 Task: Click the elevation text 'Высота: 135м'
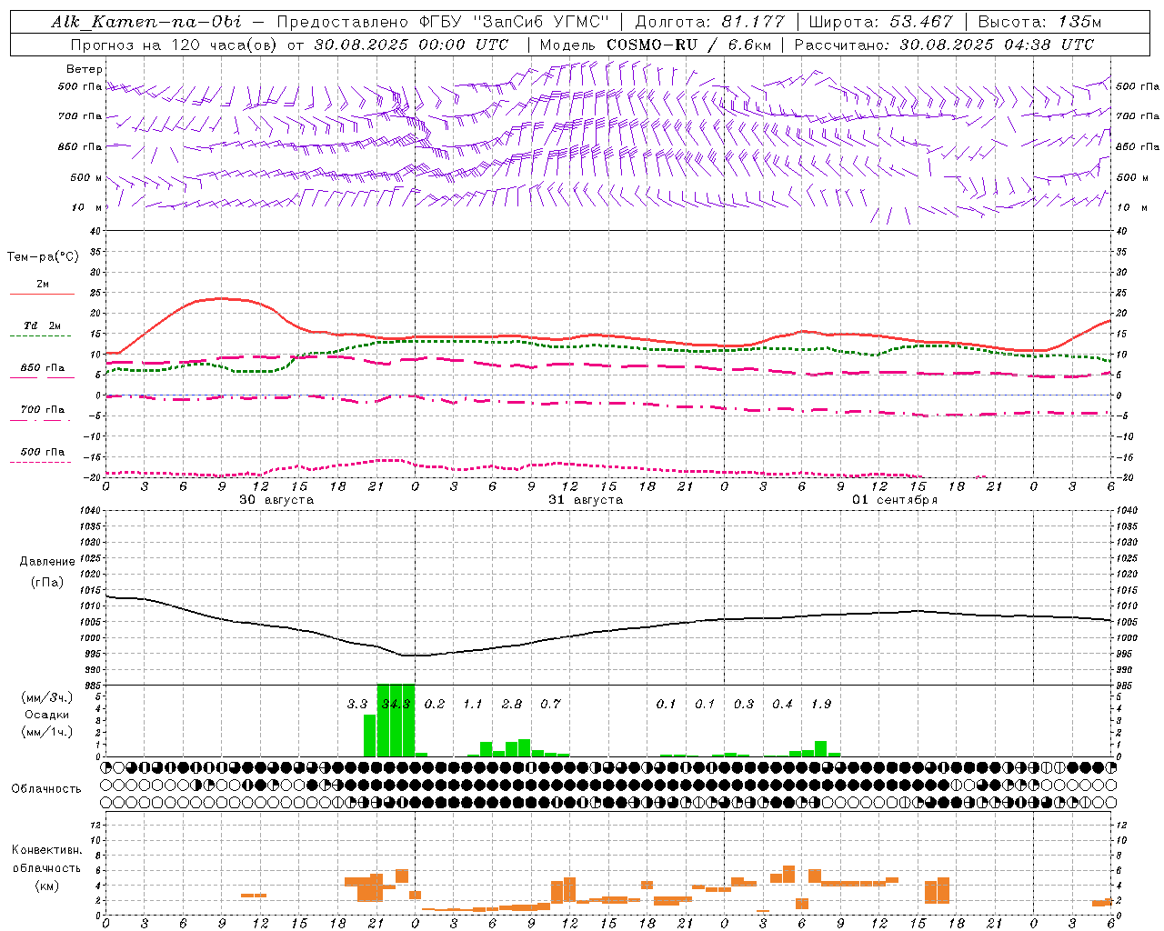[1038, 22]
